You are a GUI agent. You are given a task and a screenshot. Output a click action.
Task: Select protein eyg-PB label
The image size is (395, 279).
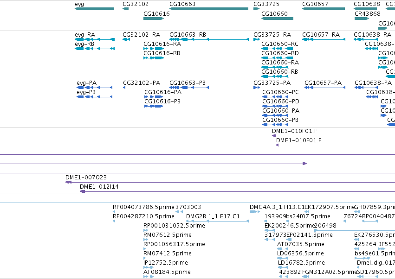[86, 92]
